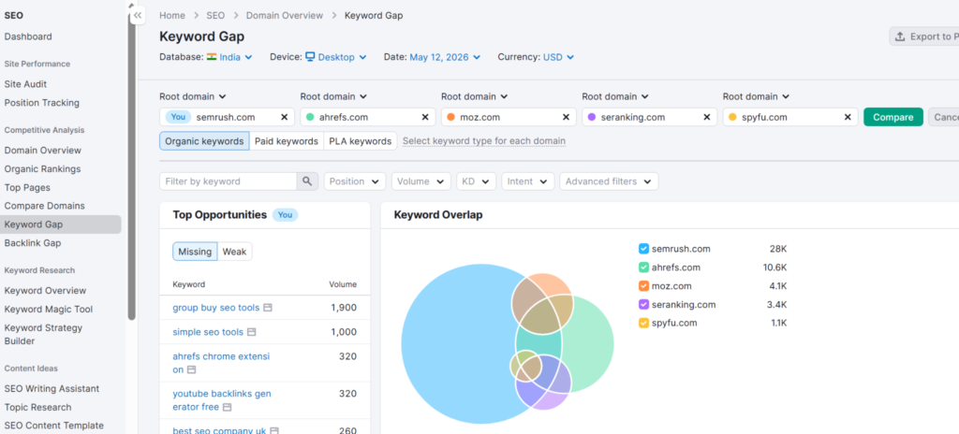This screenshot has width=959, height=434.
Task: Select the Weak toggle
Action: (x=234, y=252)
